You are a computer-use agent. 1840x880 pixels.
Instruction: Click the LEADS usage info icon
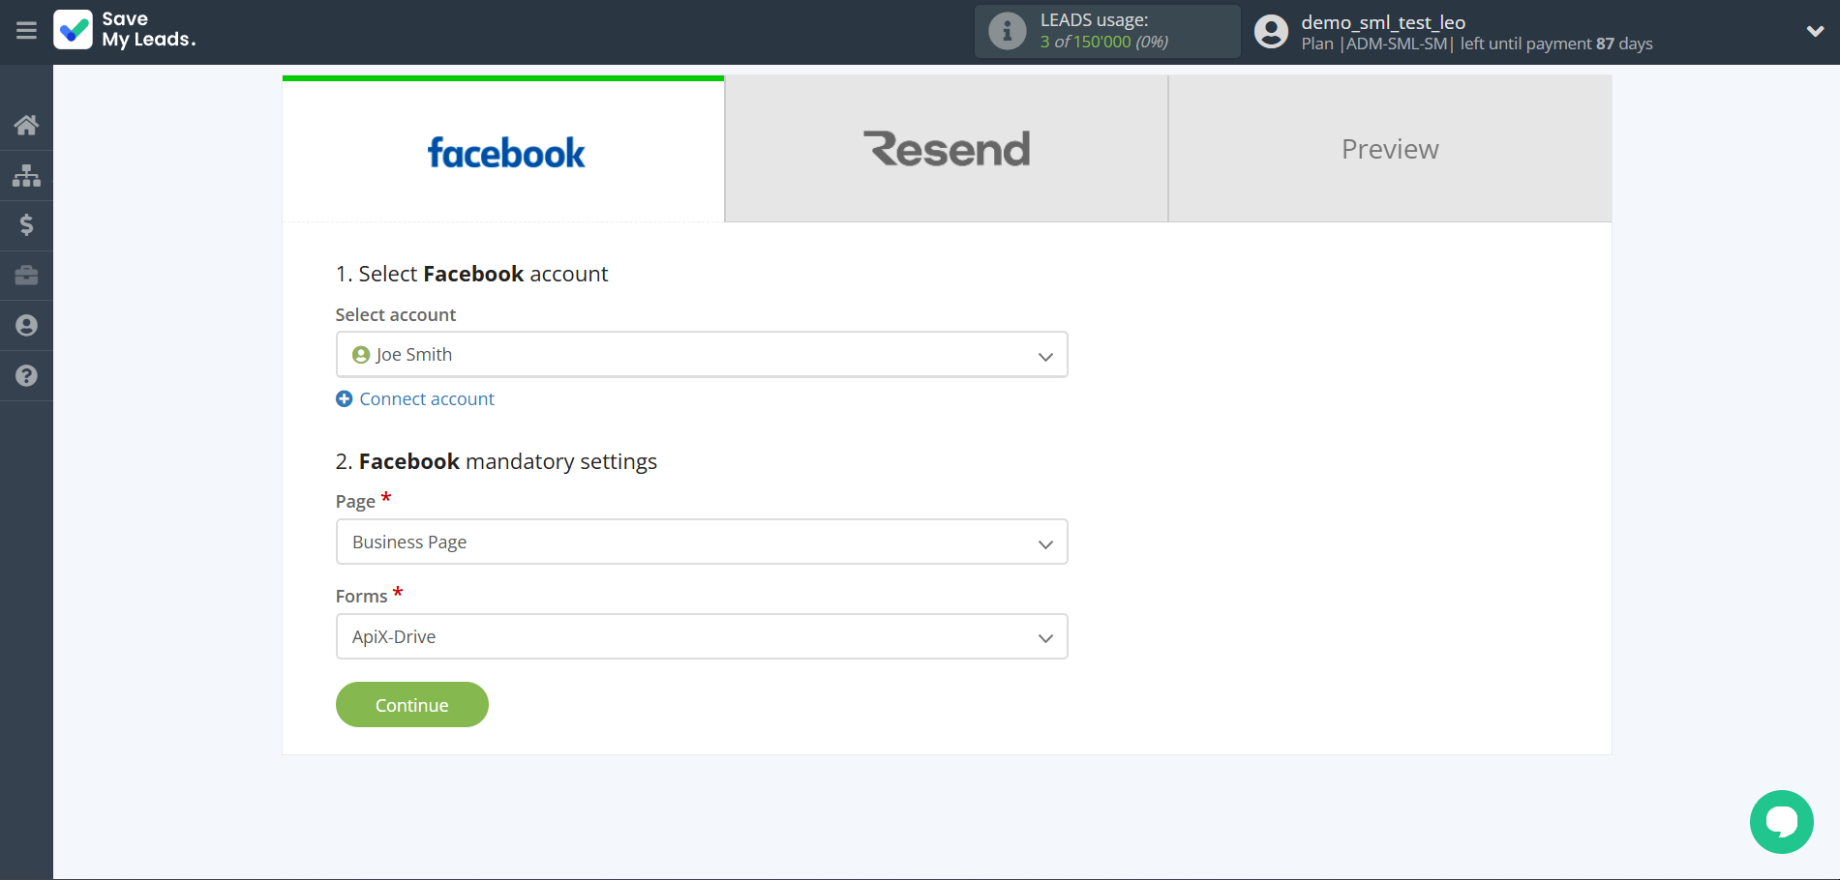(x=1007, y=30)
